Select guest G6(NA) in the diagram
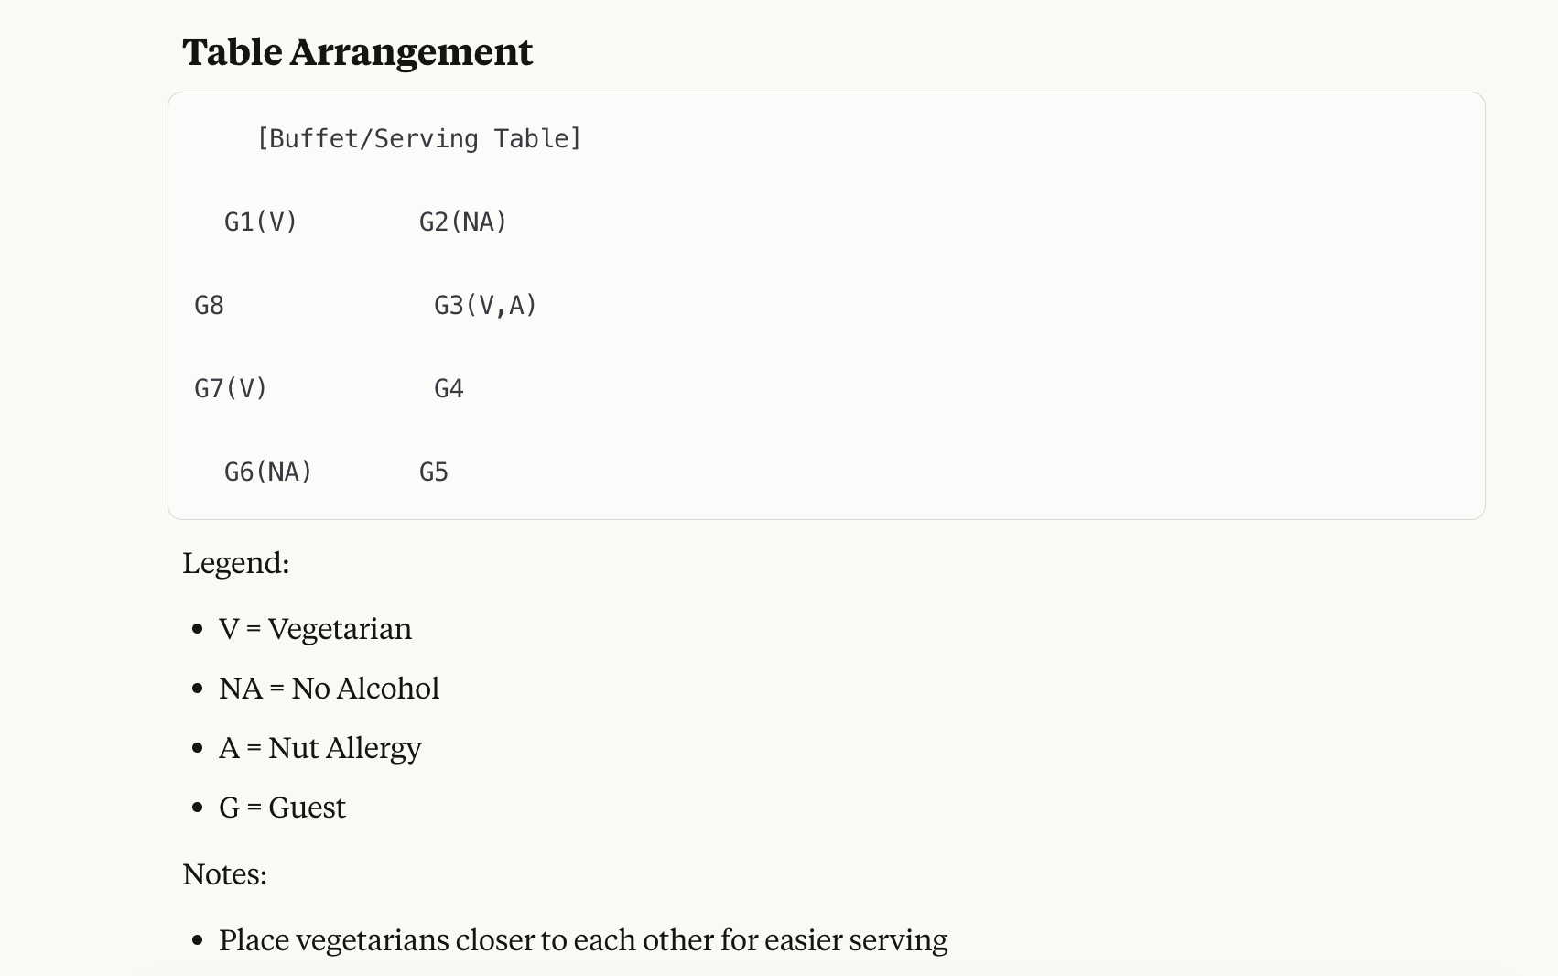 pos(268,472)
